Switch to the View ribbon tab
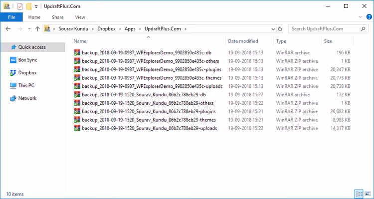Image resolution: width=374 pixels, height=199 pixels. pos(80,17)
